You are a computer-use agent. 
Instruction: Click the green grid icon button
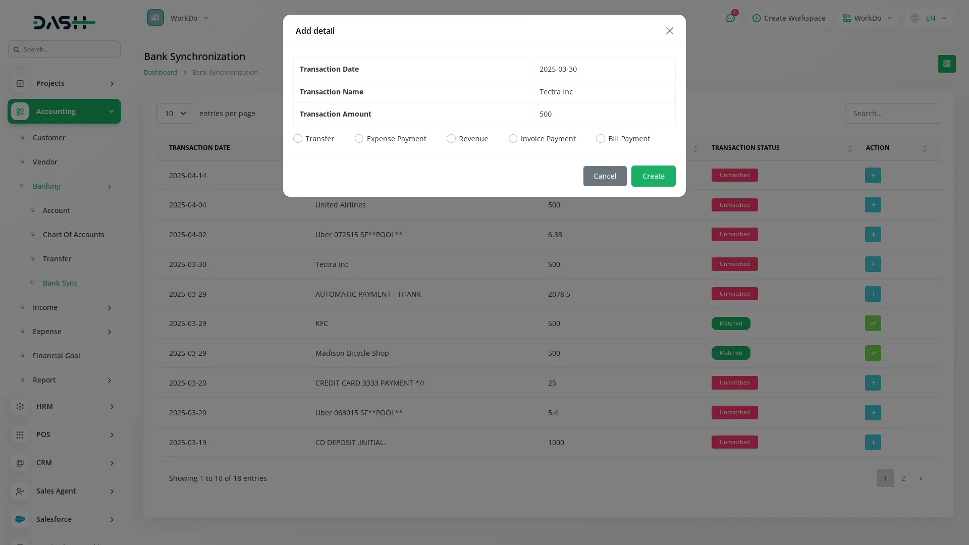click(946, 64)
